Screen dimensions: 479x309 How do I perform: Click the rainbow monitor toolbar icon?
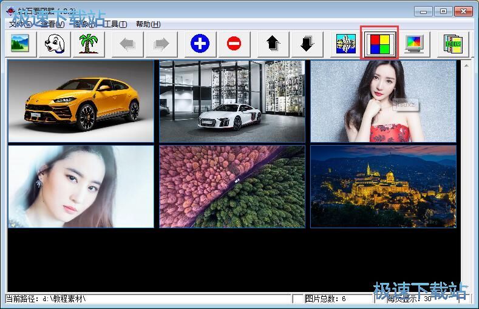414,44
